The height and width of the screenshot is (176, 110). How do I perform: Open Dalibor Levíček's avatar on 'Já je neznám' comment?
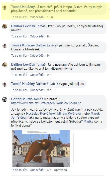(5, 65)
